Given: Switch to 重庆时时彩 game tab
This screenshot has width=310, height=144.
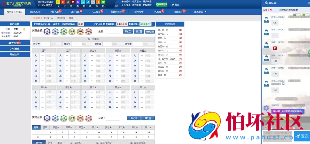Looking at the screenshot, I should (x=35, y=12).
